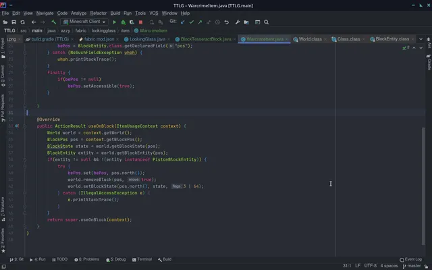Stop the running process with red square
Image resolution: width=432 pixels, height=270 pixels.
140,22
